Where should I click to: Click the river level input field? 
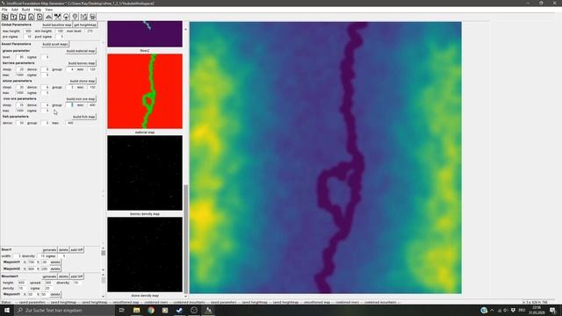coord(90,32)
